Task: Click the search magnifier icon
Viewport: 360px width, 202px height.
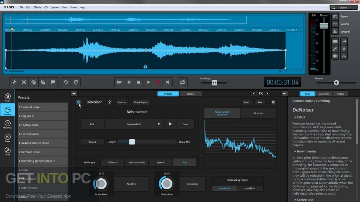Action: tap(333, 8)
